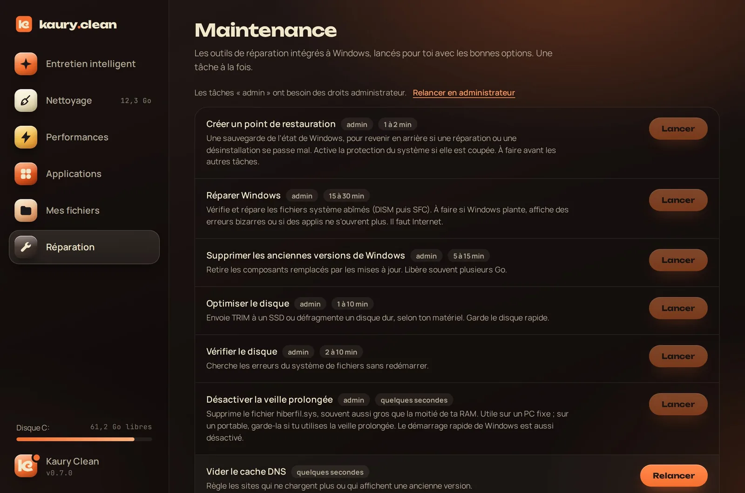Click admin badge of Vérifier le disque
Screen dimensions: 745x493
pyautogui.click(x=298, y=352)
